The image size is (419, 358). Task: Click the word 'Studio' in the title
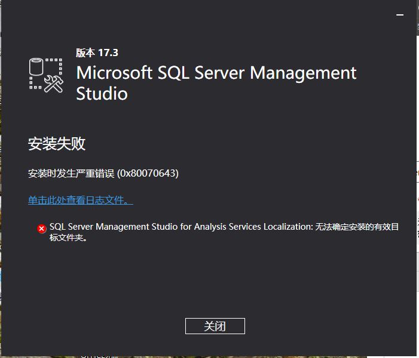click(102, 94)
